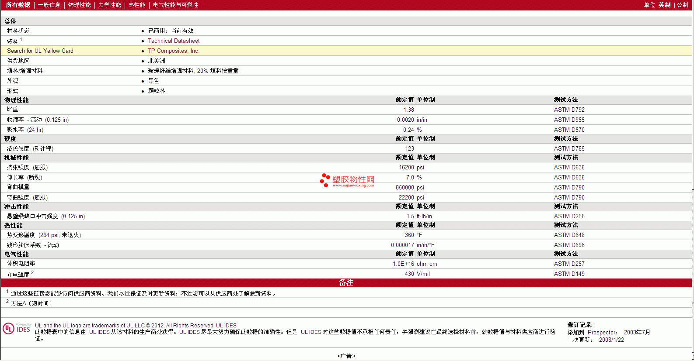Click Search for UL Yellow Card

click(40, 51)
